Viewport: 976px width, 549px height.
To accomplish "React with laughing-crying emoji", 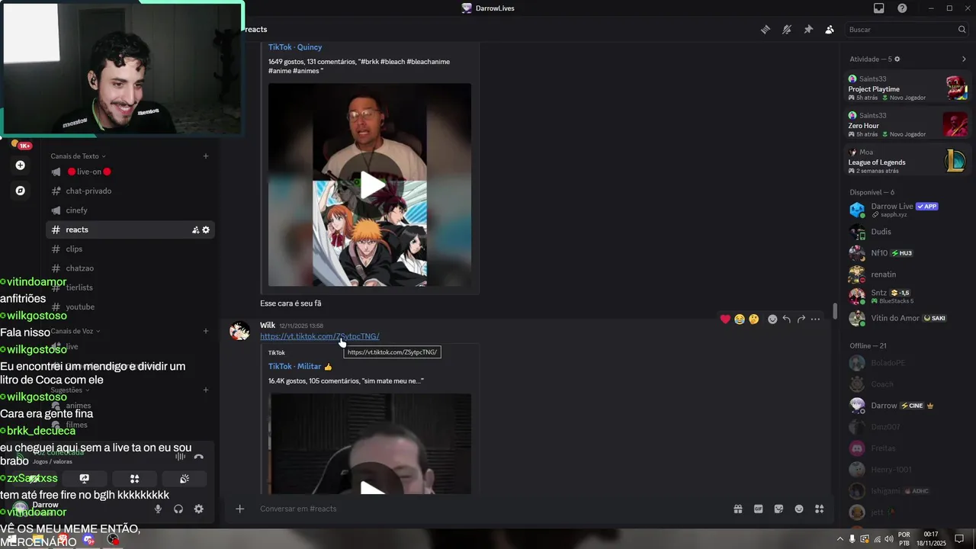I will [740, 319].
